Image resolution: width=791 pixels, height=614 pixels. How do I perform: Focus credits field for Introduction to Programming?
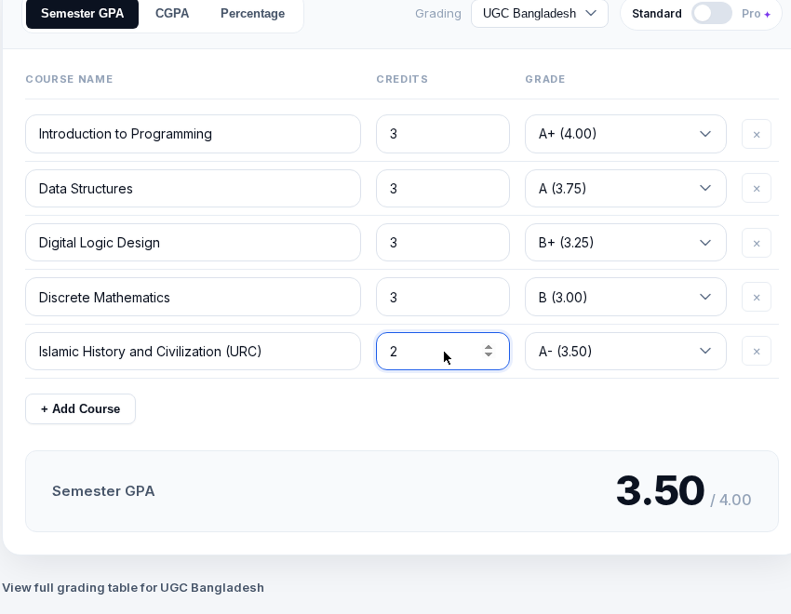pyautogui.click(x=442, y=134)
